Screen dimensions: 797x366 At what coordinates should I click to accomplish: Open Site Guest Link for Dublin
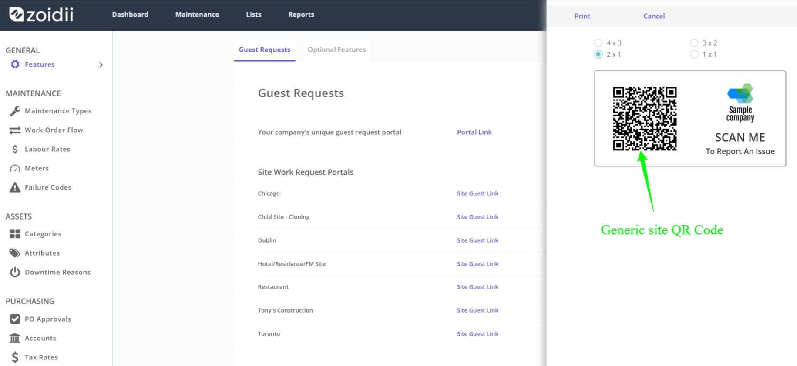(x=478, y=240)
